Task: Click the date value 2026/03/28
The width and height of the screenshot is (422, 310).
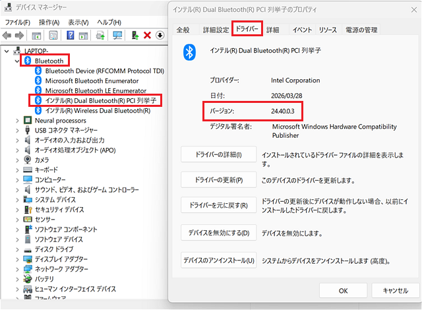Action: (287, 96)
